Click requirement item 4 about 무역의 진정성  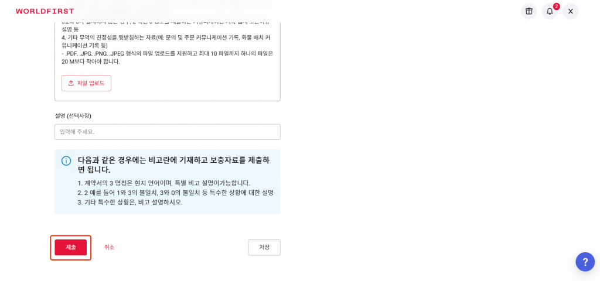167,42
